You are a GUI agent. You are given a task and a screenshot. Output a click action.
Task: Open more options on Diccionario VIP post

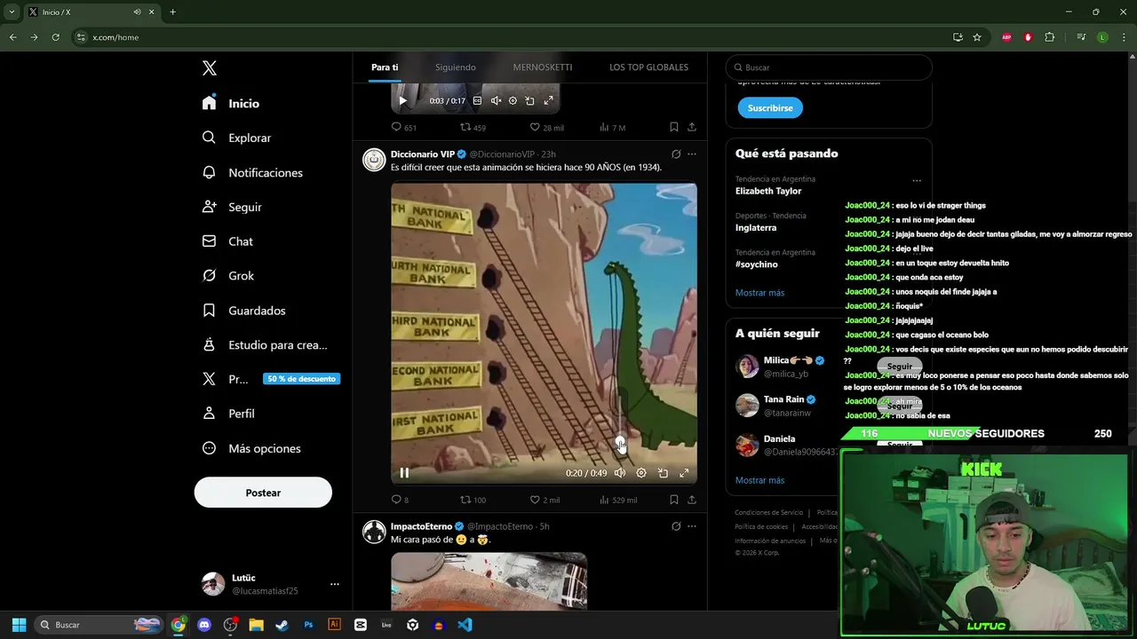coord(692,154)
